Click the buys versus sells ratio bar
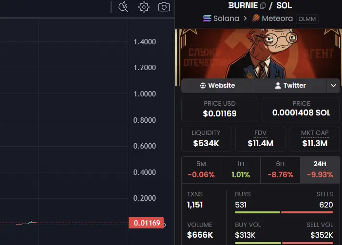This screenshot has height=245, width=342. pyautogui.click(x=284, y=212)
